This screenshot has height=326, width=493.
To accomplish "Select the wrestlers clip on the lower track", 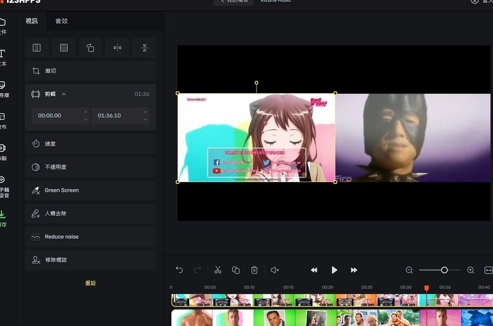I will pyautogui.click(x=332, y=317).
